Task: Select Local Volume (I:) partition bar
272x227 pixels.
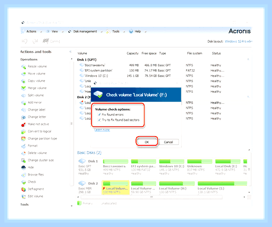Action: pos(222,184)
